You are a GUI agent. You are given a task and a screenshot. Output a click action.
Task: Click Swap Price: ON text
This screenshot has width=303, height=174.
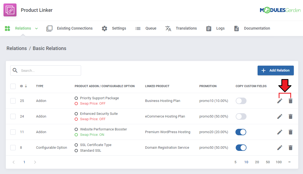(x=92, y=134)
